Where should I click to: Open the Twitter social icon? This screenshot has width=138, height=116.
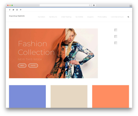(13, 10)
